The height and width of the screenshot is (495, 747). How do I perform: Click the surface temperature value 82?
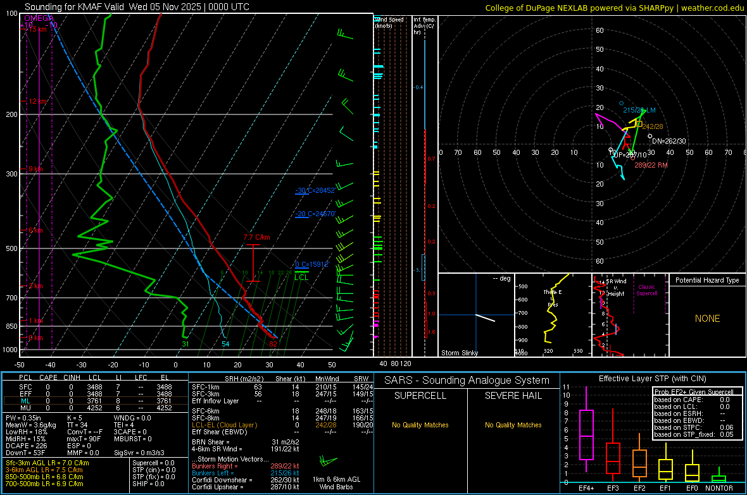click(273, 344)
